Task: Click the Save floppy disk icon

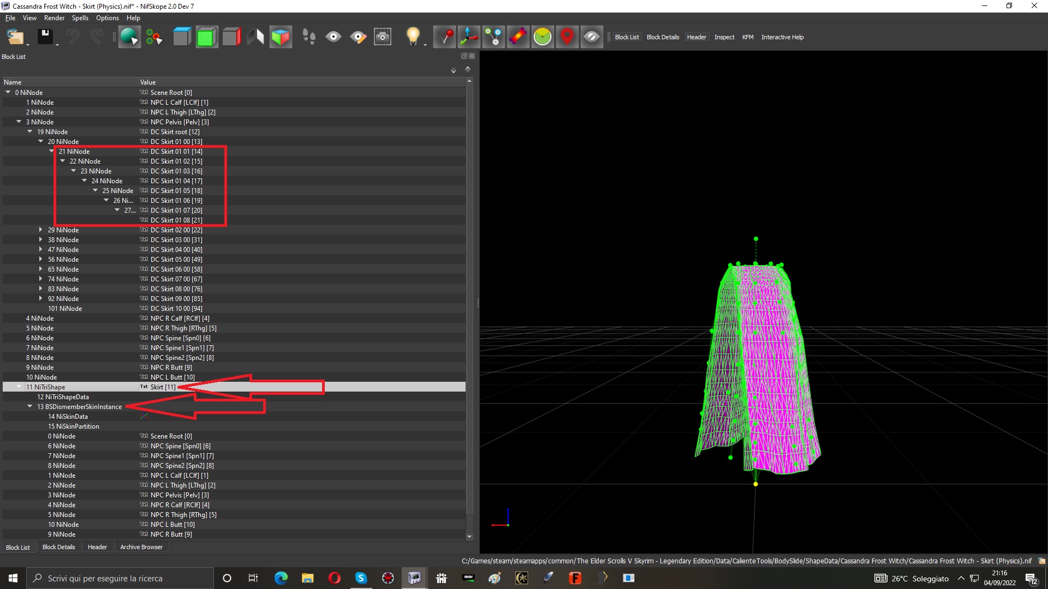Action: [x=45, y=37]
